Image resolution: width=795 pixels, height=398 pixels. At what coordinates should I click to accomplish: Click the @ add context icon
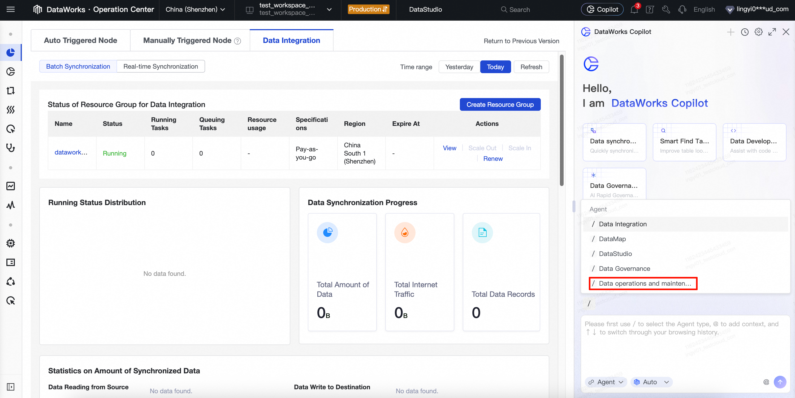click(766, 382)
